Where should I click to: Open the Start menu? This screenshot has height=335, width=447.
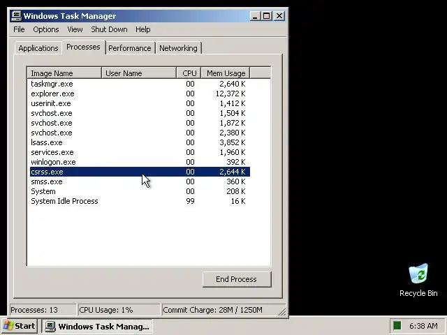pos(20,326)
